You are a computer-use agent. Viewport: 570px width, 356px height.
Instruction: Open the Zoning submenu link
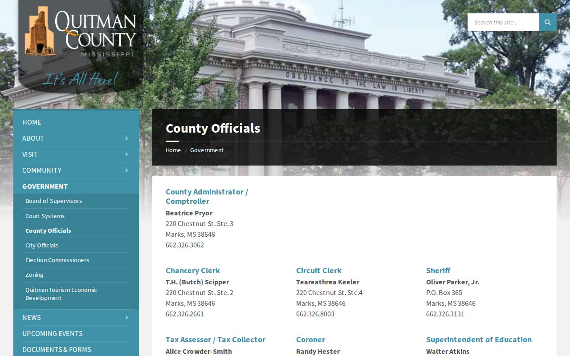pyautogui.click(x=34, y=275)
